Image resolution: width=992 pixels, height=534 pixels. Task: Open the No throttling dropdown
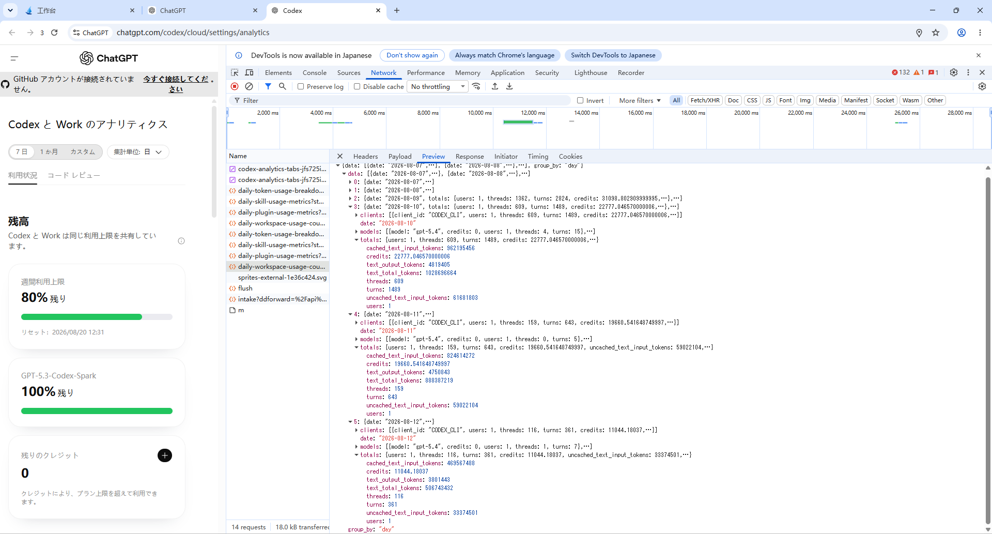[x=438, y=86]
